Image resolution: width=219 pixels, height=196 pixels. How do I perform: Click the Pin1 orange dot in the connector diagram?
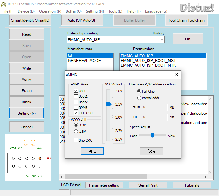pos(39,159)
